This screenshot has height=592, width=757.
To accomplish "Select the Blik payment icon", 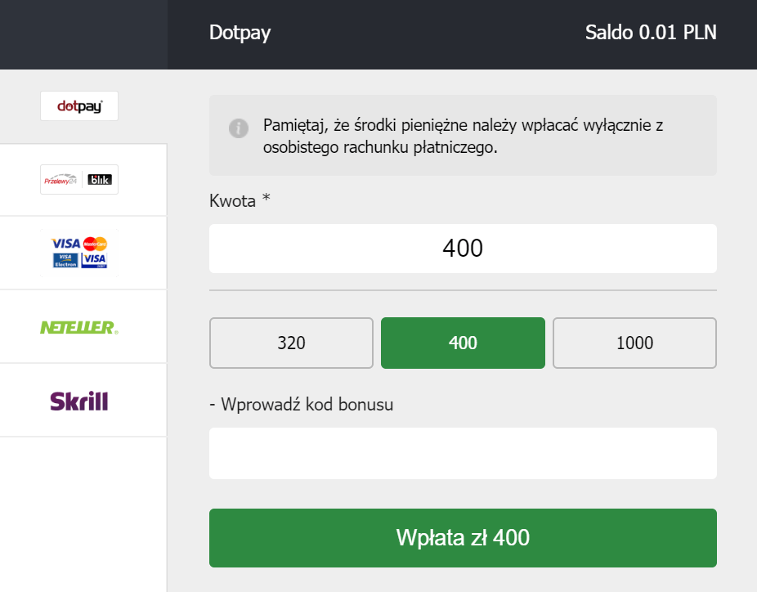I will coord(100,180).
